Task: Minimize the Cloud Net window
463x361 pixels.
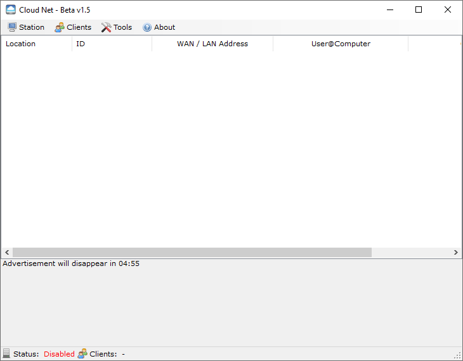Action: [389, 9]
